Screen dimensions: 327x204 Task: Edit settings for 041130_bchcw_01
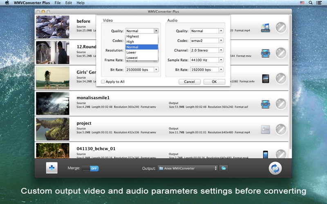pyautogui.click(x=281, y=154)
